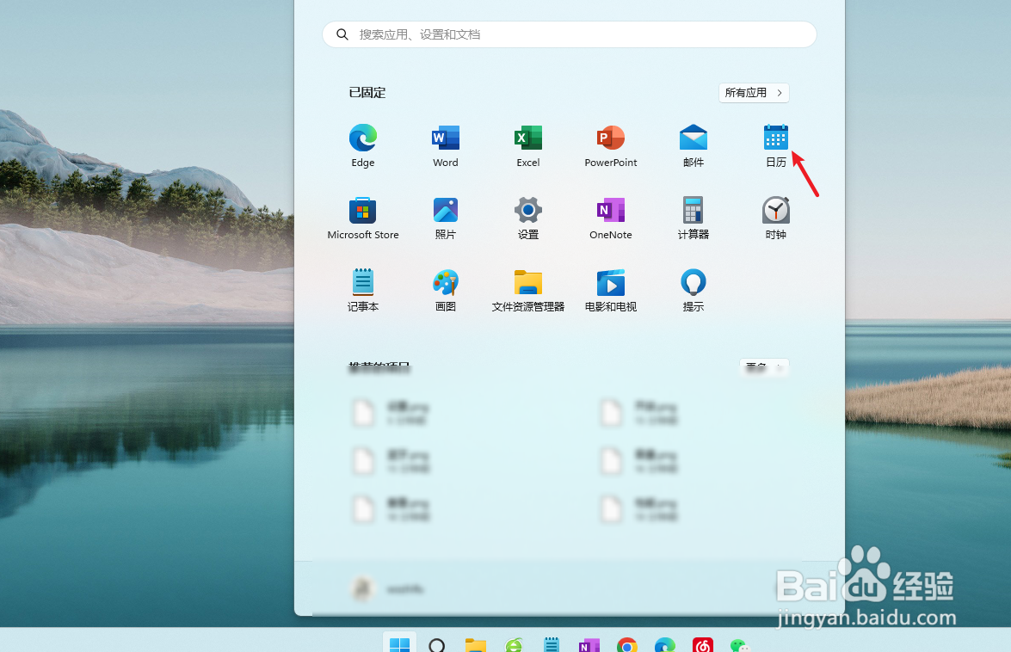Open the Edge pinned app

(363, 146)
